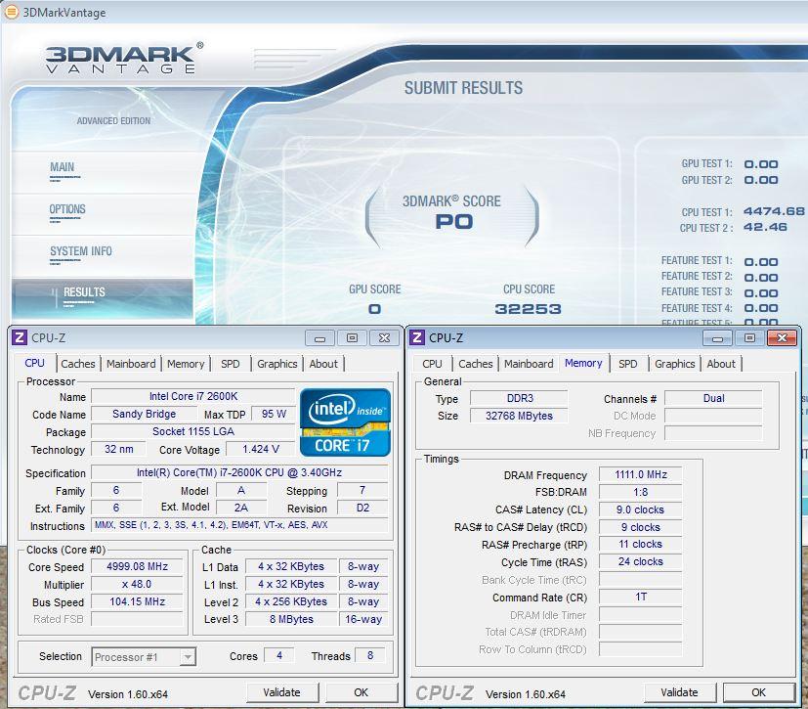The width and height of the screenshot is (808, 709).
Task: Click the Core Voltage value 1.424 V
Action: (x=261, y=449)
